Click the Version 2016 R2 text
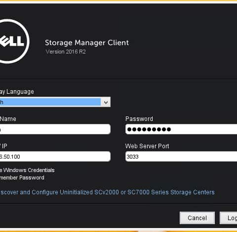This screenshot has width=237, height=232. (66, 52)
